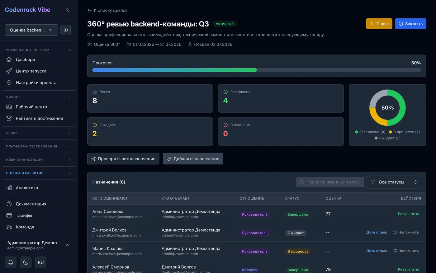Switch language with RU button
436x273 pixels.
click(41, 262)
